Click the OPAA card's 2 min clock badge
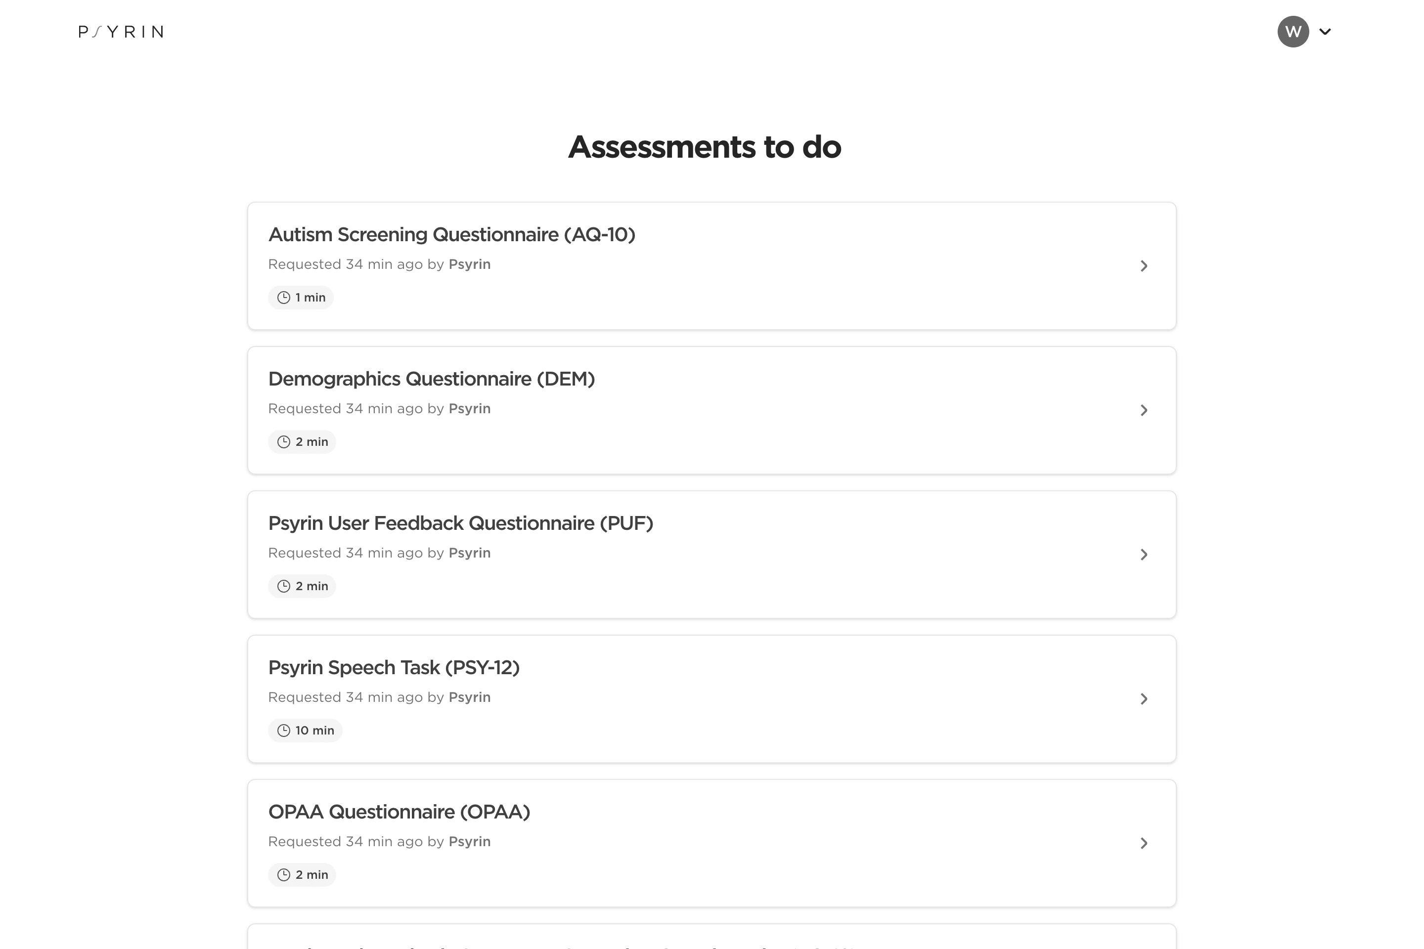Image resolution: width=1424 pixels, height=949 pixels. (x=302, y=874)
